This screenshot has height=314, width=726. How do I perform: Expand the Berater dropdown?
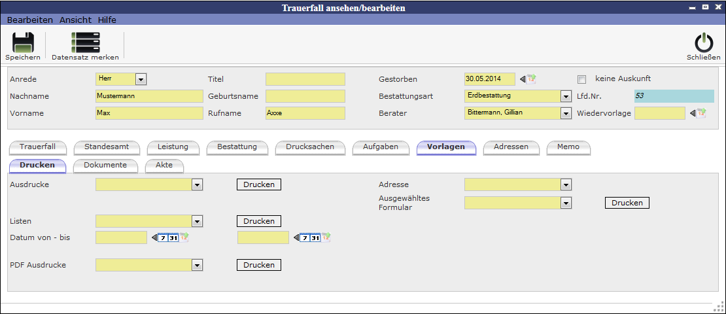[x=566, y=113]
